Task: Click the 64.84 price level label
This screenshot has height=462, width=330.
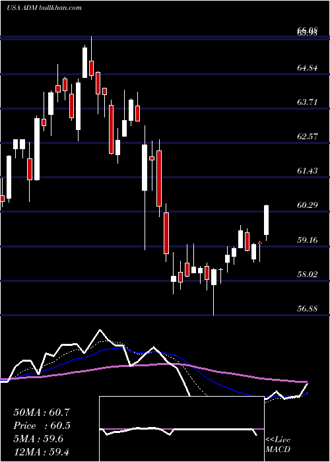Action: (x=308, y=68)
